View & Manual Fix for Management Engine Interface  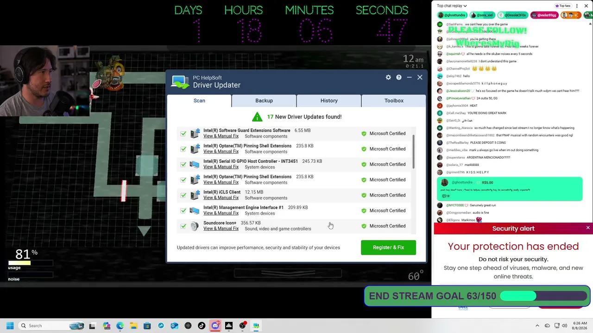tap(221, 213)
